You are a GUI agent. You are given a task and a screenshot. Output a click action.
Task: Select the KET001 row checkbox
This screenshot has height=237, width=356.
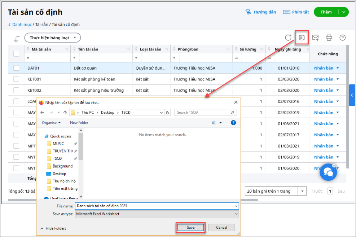16,79
